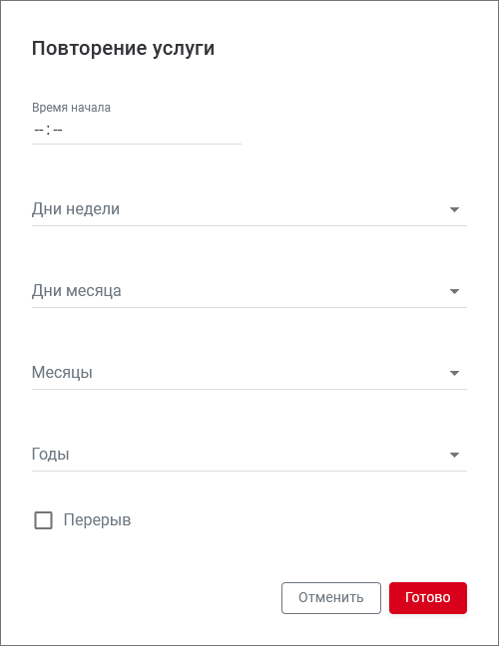
Task: Click the Годы label text
Action: click(x=50, y=455)
